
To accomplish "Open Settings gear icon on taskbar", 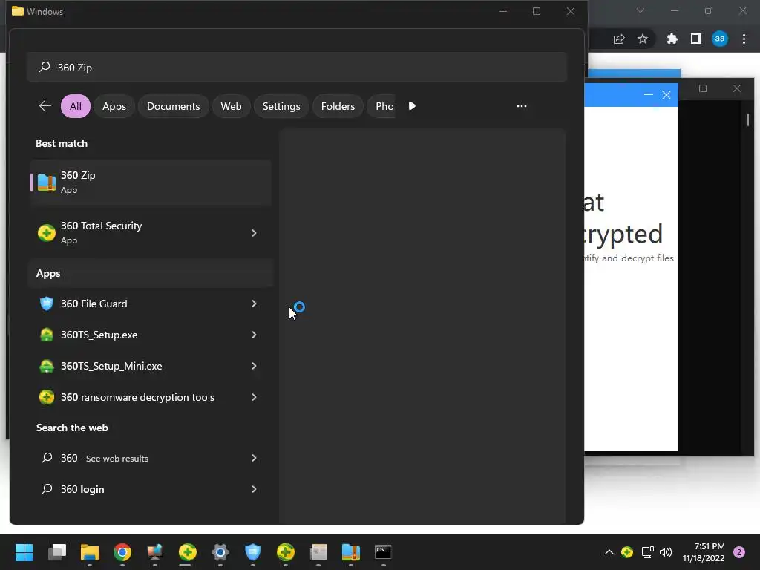I will coord(220,552).
